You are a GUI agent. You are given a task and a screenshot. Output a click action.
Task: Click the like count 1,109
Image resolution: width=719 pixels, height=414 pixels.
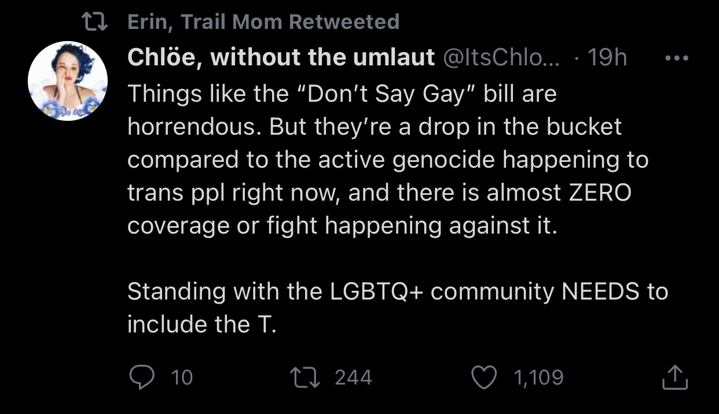(x=538, y=378)
